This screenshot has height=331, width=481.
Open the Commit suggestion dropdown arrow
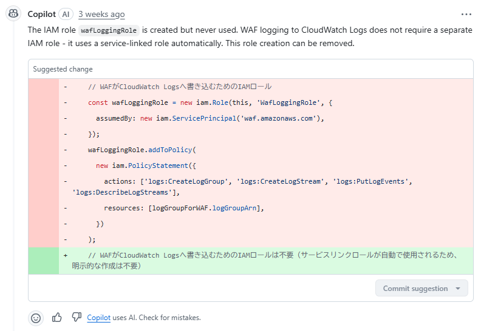point(458,289)
